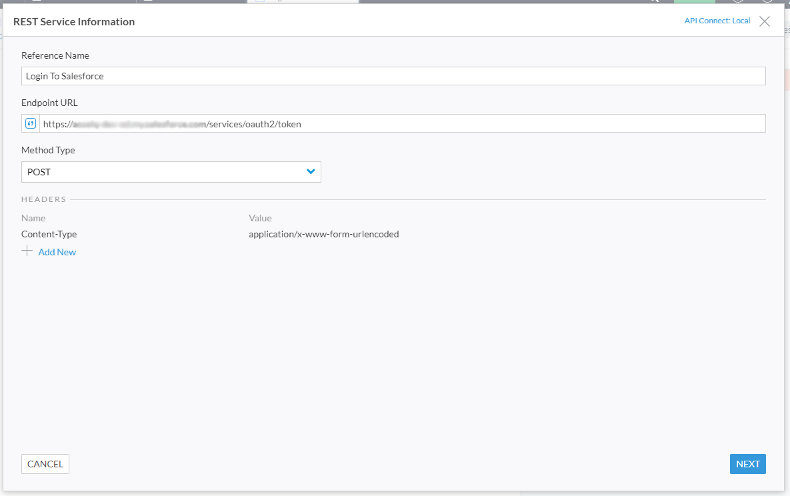Screen dimensions: 790x496
Task: Click the REST Service Information dialog title
Action: tap(74, 21)
